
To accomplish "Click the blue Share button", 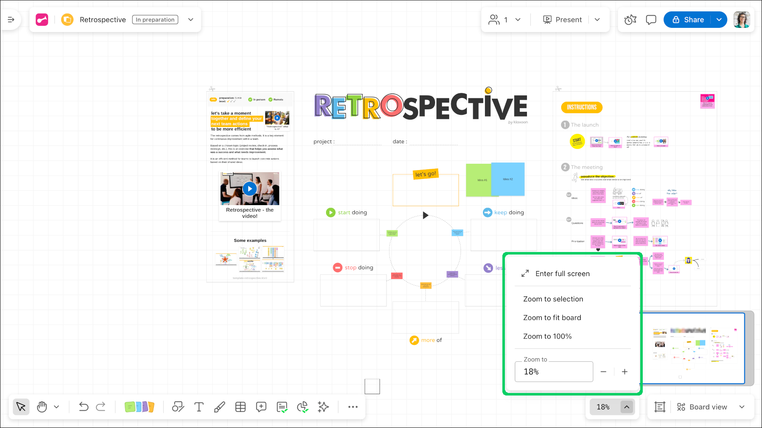I will point(688,20).
